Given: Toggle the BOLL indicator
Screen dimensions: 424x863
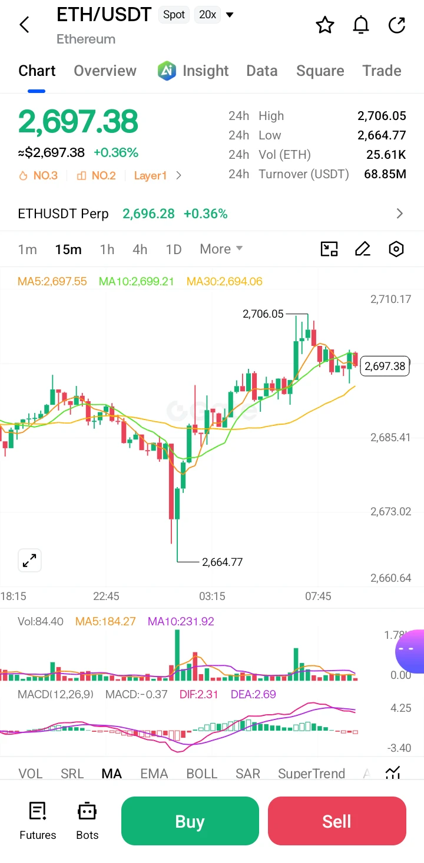Looking at the screenshot, I should 202,773.
